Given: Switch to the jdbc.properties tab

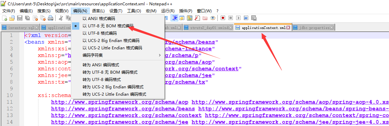Looking at the screenshot, I should coord(314,28).
